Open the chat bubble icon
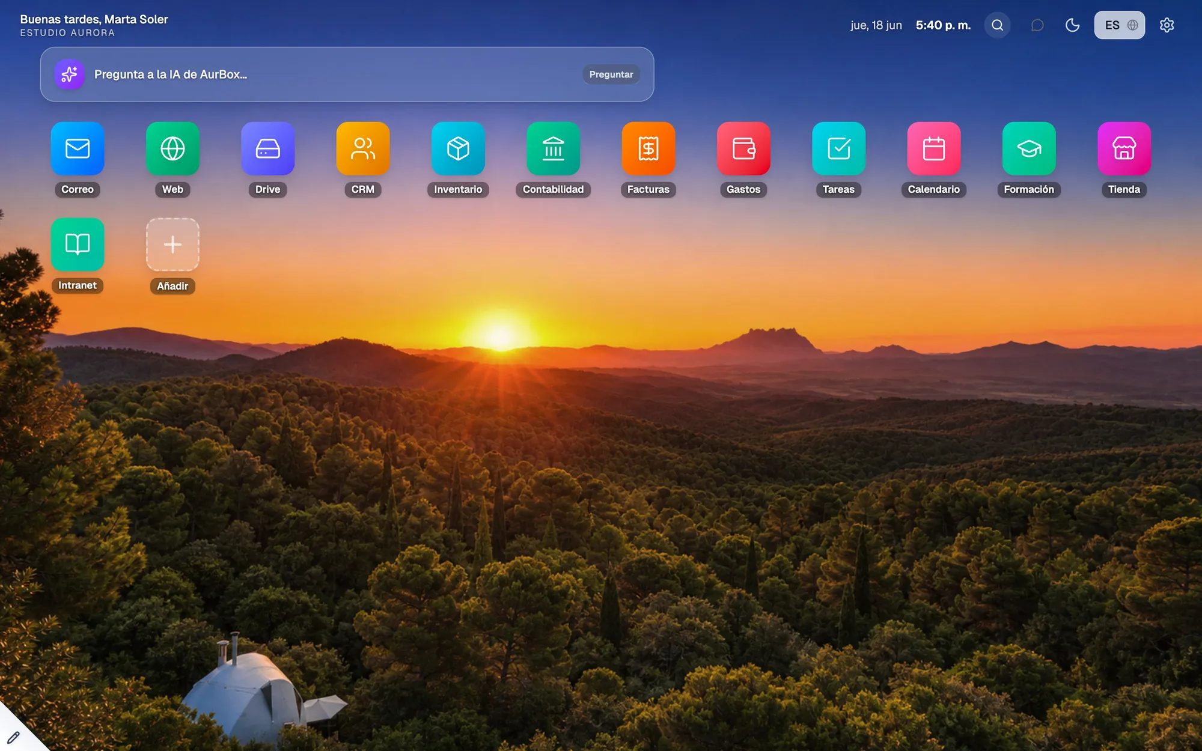This screenshot has height=751, width=1202. [1037, 25]
